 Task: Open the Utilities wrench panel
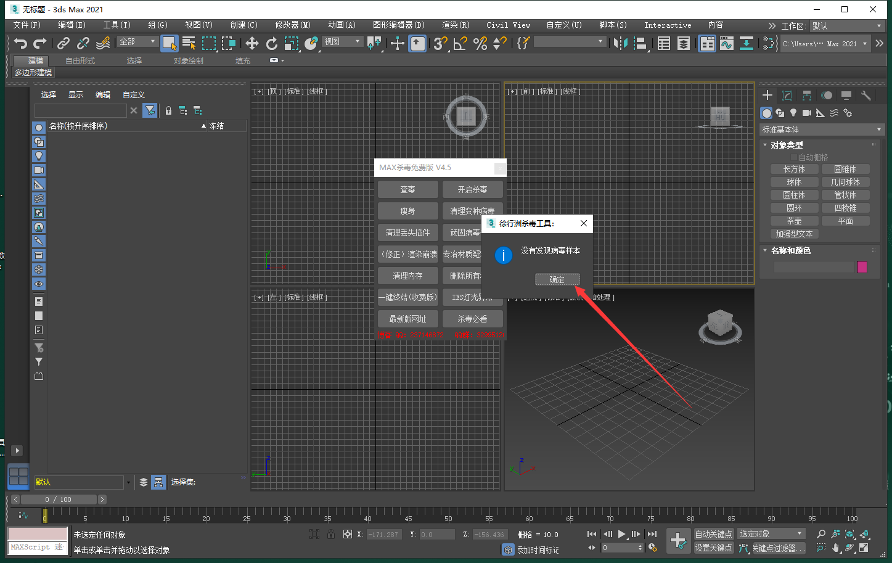tap(866, 95)
